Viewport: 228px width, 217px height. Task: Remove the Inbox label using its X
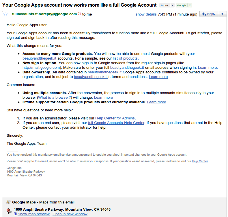tap(172, 5)
